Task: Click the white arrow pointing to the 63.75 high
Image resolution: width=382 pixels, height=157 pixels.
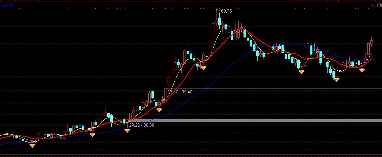Action: click(x=218, y=10)
